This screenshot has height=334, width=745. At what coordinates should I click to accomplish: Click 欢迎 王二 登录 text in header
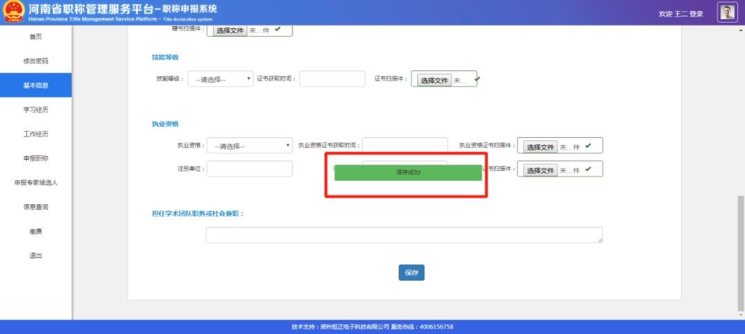681,14
